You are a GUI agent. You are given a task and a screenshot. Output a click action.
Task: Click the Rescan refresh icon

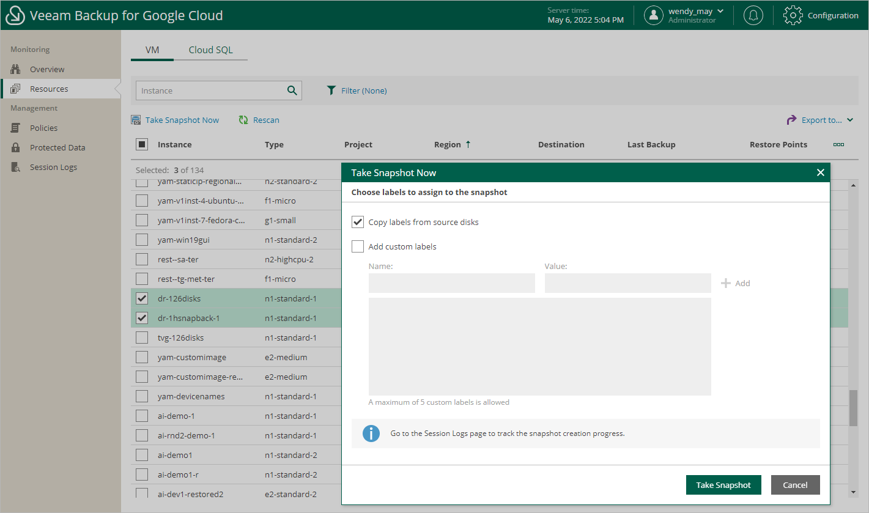click(x=243, y=120)
